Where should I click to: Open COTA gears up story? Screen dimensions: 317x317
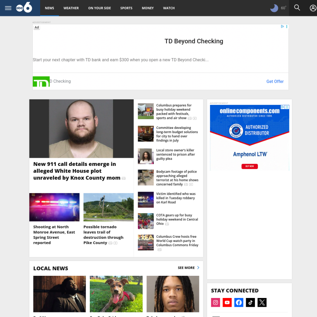coord(177,219)
